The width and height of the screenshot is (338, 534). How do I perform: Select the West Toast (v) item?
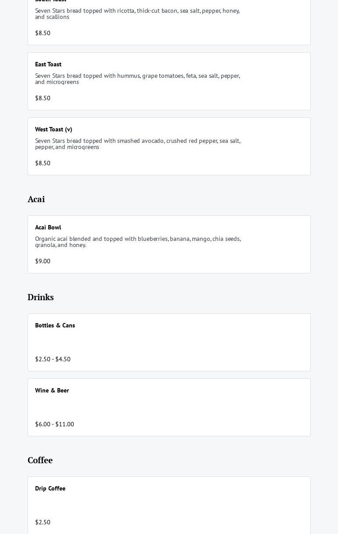pyautogui.click(x=54, y=129)
